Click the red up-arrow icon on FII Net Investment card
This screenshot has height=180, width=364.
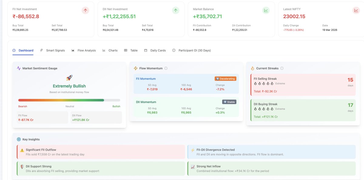click(x=86, y=10)
